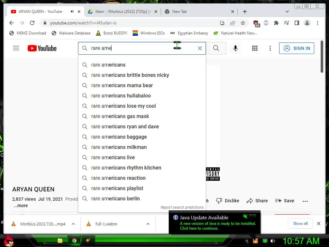329x247 pixels.
Task: Share this page from the address bar
Action: (233, 23)
